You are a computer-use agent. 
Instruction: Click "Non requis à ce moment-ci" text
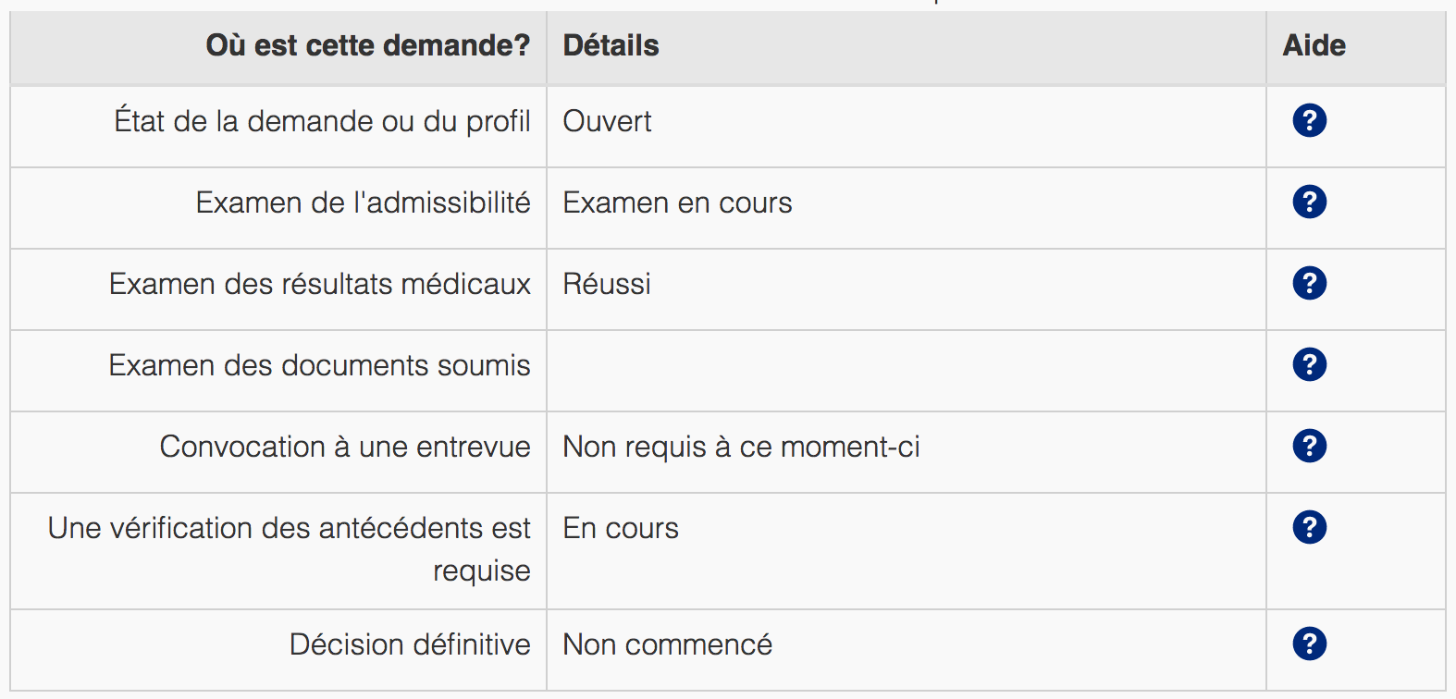(741, 447)
